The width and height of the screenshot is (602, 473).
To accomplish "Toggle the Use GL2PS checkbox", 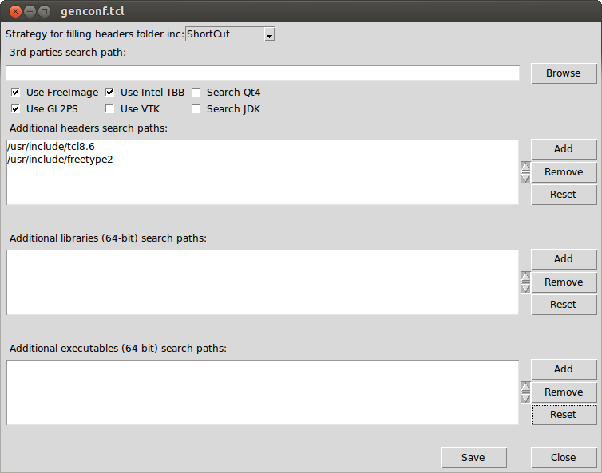I will tap(16, 109).
